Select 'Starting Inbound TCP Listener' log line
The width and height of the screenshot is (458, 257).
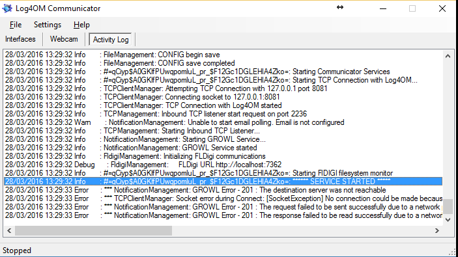tap(223, 131)
